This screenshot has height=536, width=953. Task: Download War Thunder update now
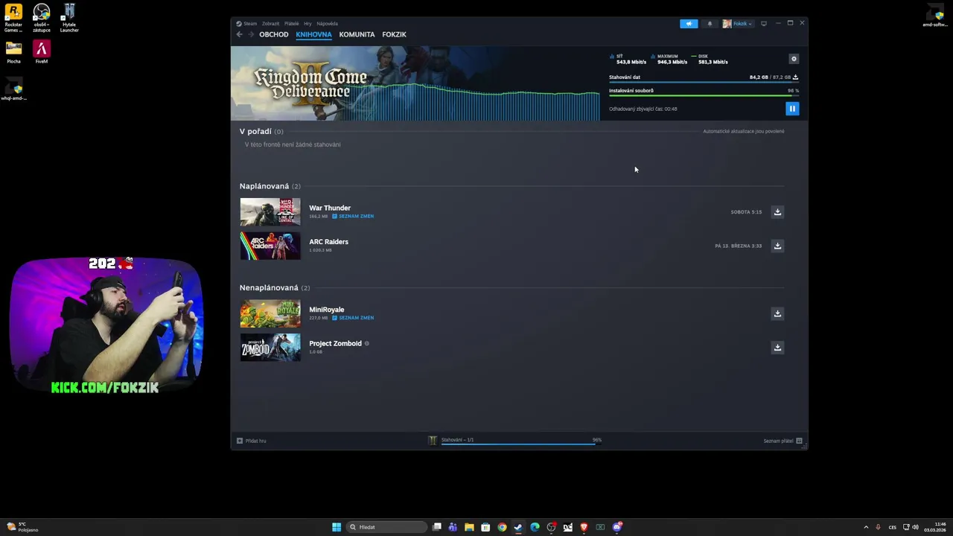[x=777, y=212]
